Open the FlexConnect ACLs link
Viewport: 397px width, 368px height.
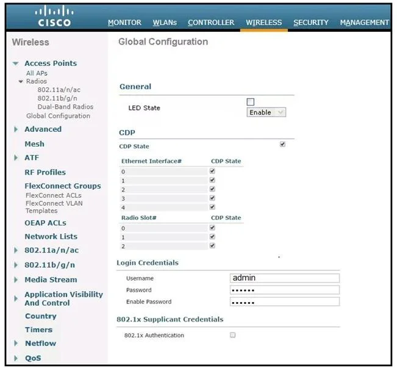[54, 195]
